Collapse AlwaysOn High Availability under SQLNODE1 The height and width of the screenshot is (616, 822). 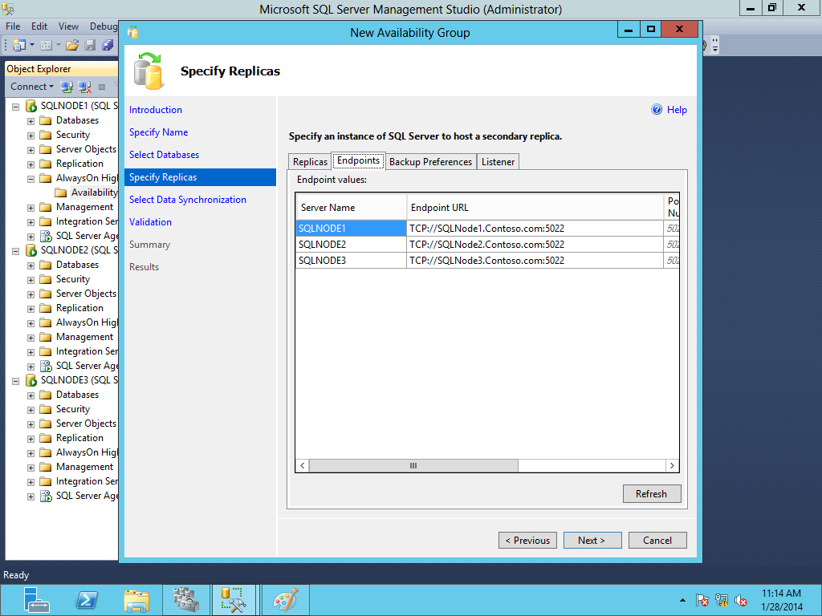31,179
